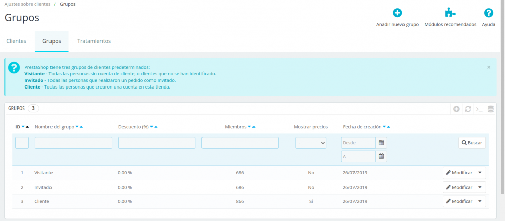Click the Mostrar precios column header
Image resolution: width=505 pixels, height=221 pixels.
point(311,127)
